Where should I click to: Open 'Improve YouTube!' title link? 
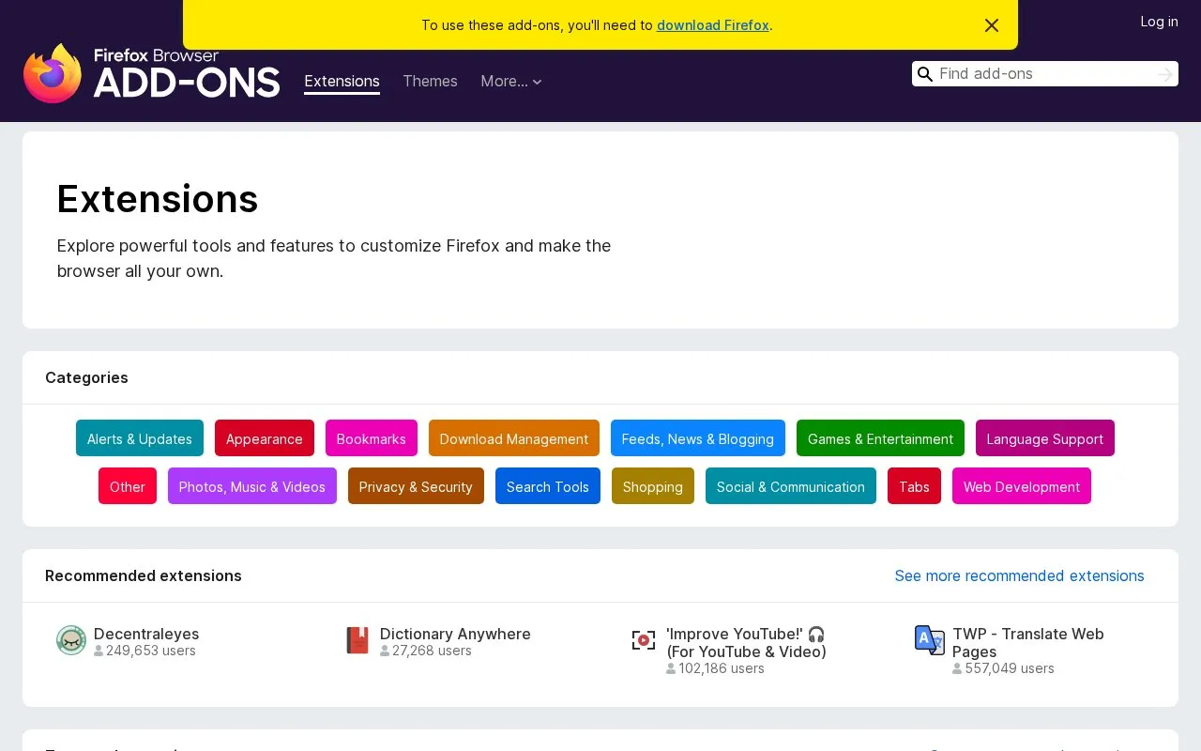click(x=746, y=643)
